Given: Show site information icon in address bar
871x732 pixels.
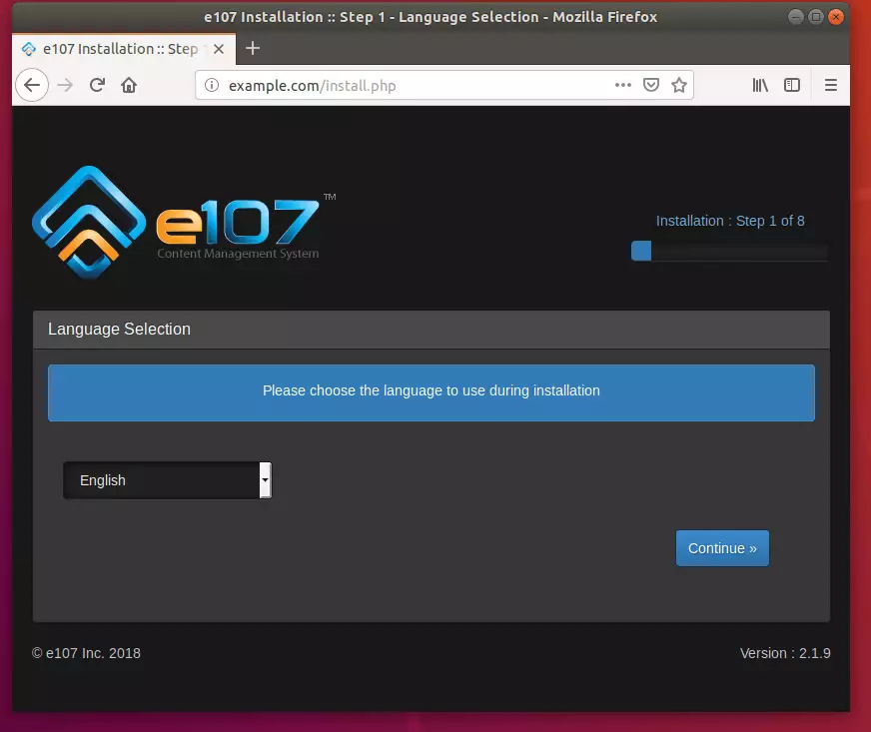Looking at the screenshot, I should pyautogui.click(x=212, y=85).
